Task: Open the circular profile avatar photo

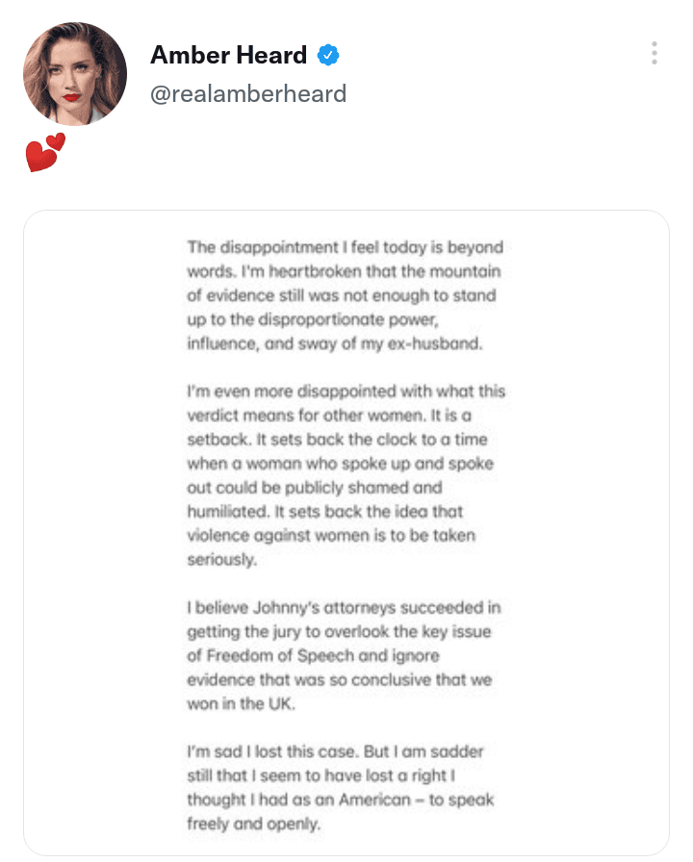Action: tap(75, 74)
